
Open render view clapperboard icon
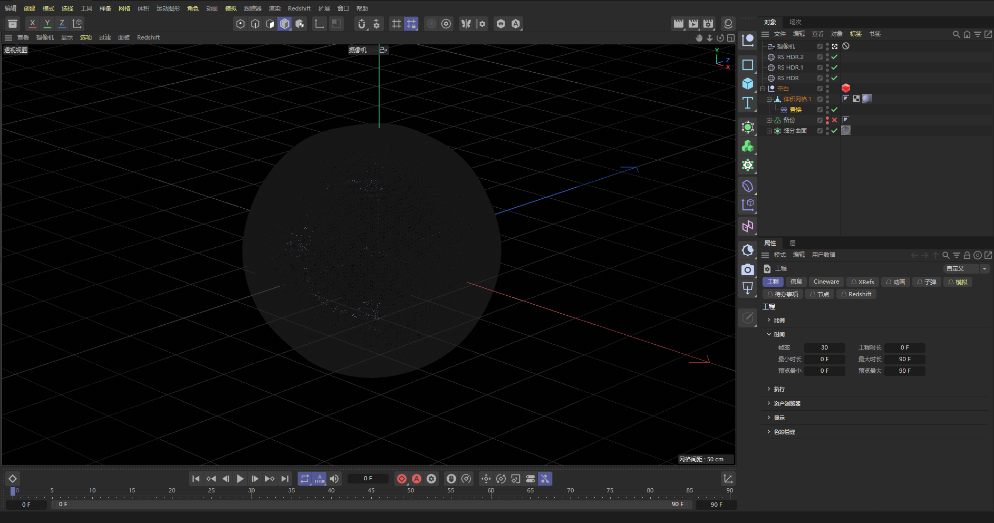click(679, 24)
